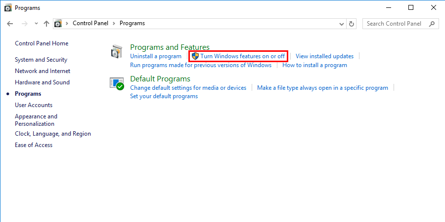
Task: Close the Programs window
Action: (433, 8)
